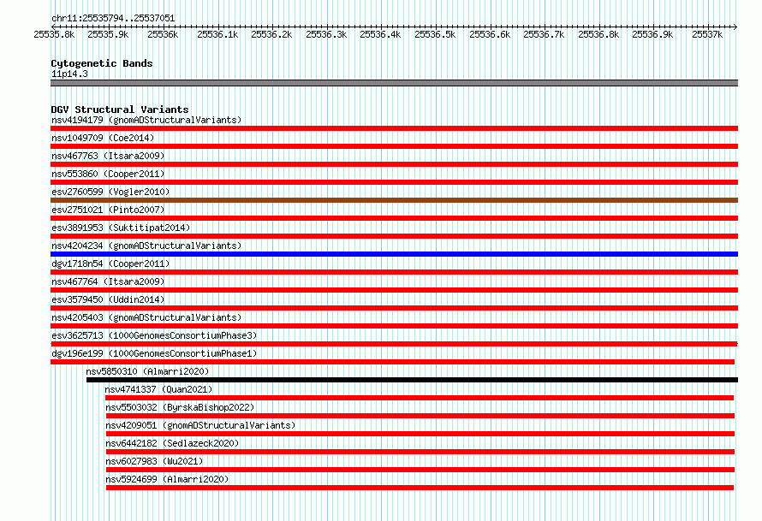Click the brown bar under esv2760599
762x521 pixels.
pyautogui.click(x=394, y=200)
